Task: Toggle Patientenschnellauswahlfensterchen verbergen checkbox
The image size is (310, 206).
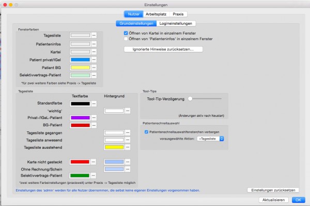Action: (x=146, y=132)
